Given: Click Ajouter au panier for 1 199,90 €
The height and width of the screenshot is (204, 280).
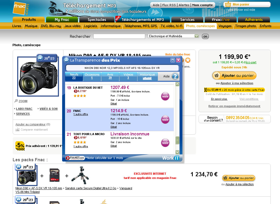Looking at the screenshot, I should 234,75.
